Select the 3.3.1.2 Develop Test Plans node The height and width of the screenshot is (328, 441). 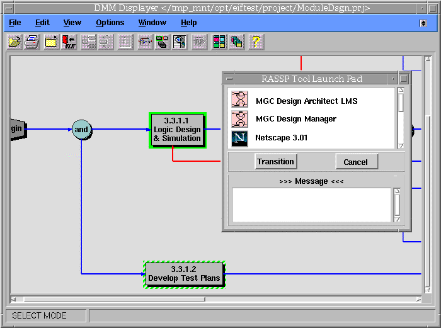pyautogui.click(x=184, y=274)
